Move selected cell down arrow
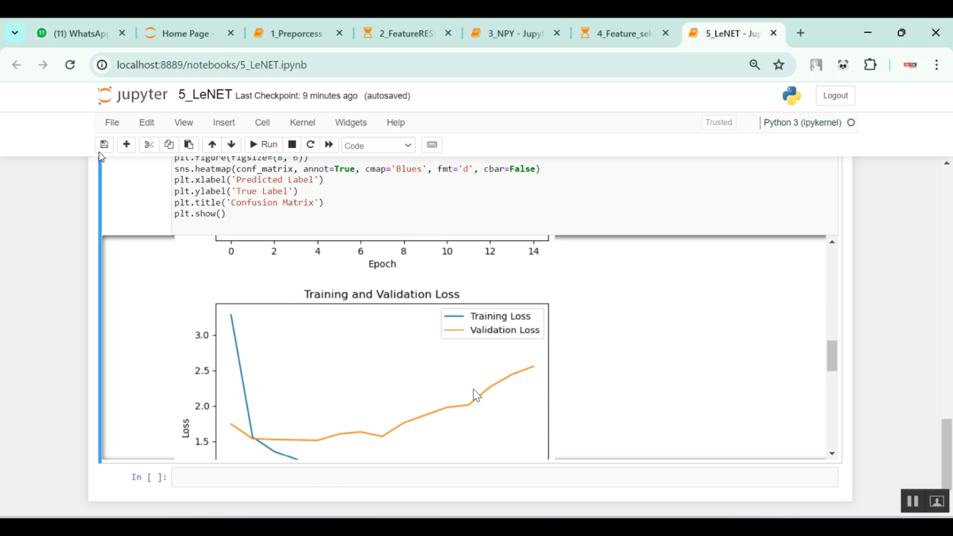Screen dimensions: 953x536 [231, 145]
